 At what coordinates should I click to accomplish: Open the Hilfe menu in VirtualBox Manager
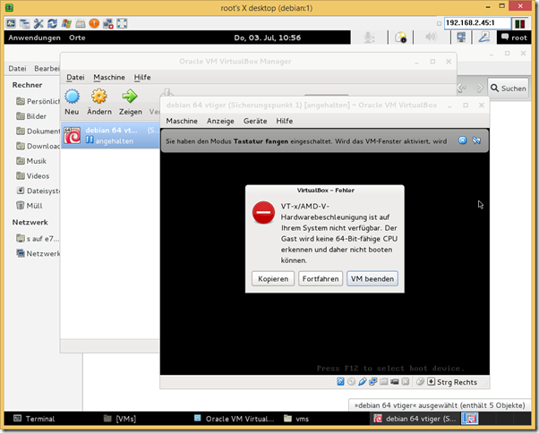(x=142, y=77)
